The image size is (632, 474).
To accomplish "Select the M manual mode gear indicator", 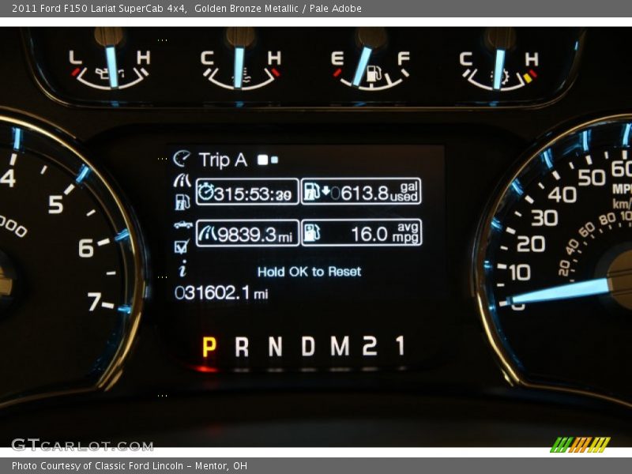I will pyautogui.click(x=340, y=345).
